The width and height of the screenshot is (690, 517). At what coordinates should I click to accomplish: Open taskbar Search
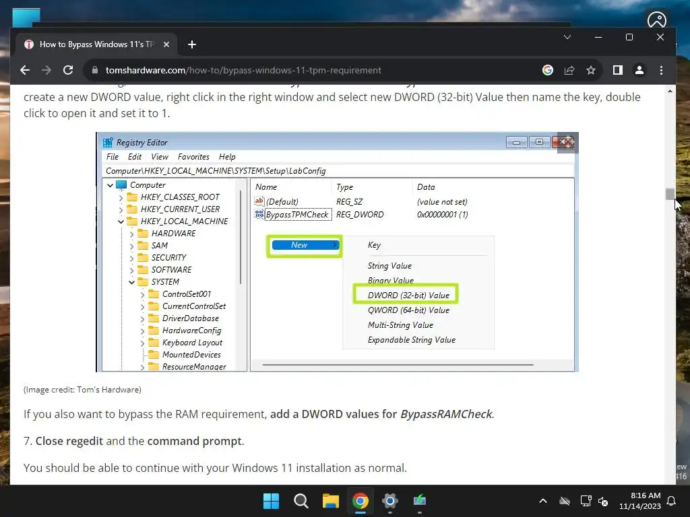(x=301, y=501)
